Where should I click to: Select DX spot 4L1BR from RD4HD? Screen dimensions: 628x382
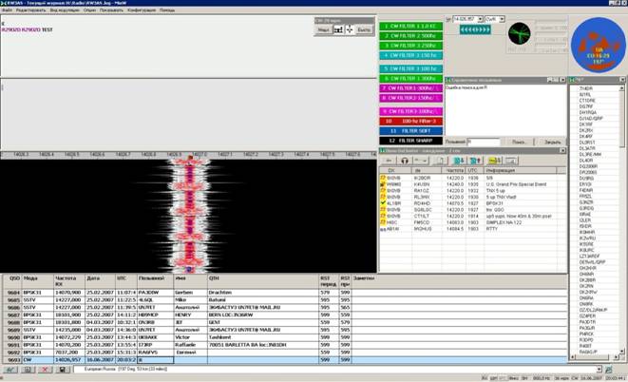click(473, 203)
